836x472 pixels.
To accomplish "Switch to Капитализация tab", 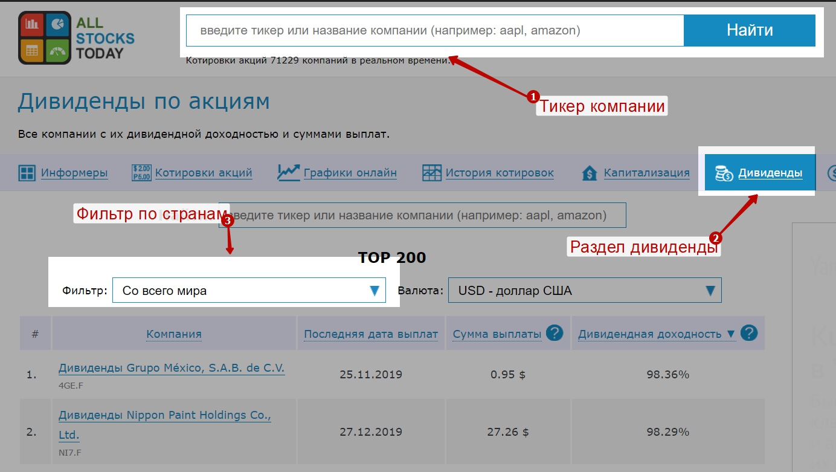I will point(646,173).
